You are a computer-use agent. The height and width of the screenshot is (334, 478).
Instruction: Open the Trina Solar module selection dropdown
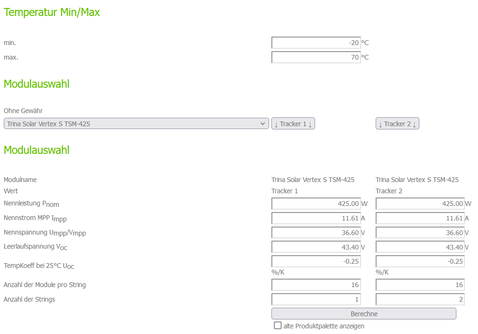tap(136, 124)
